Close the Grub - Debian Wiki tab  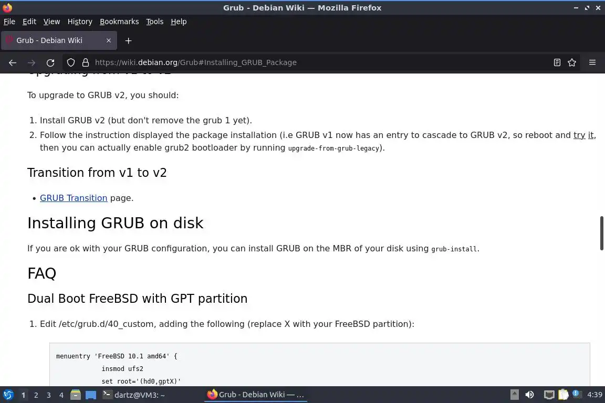(109, 40)
